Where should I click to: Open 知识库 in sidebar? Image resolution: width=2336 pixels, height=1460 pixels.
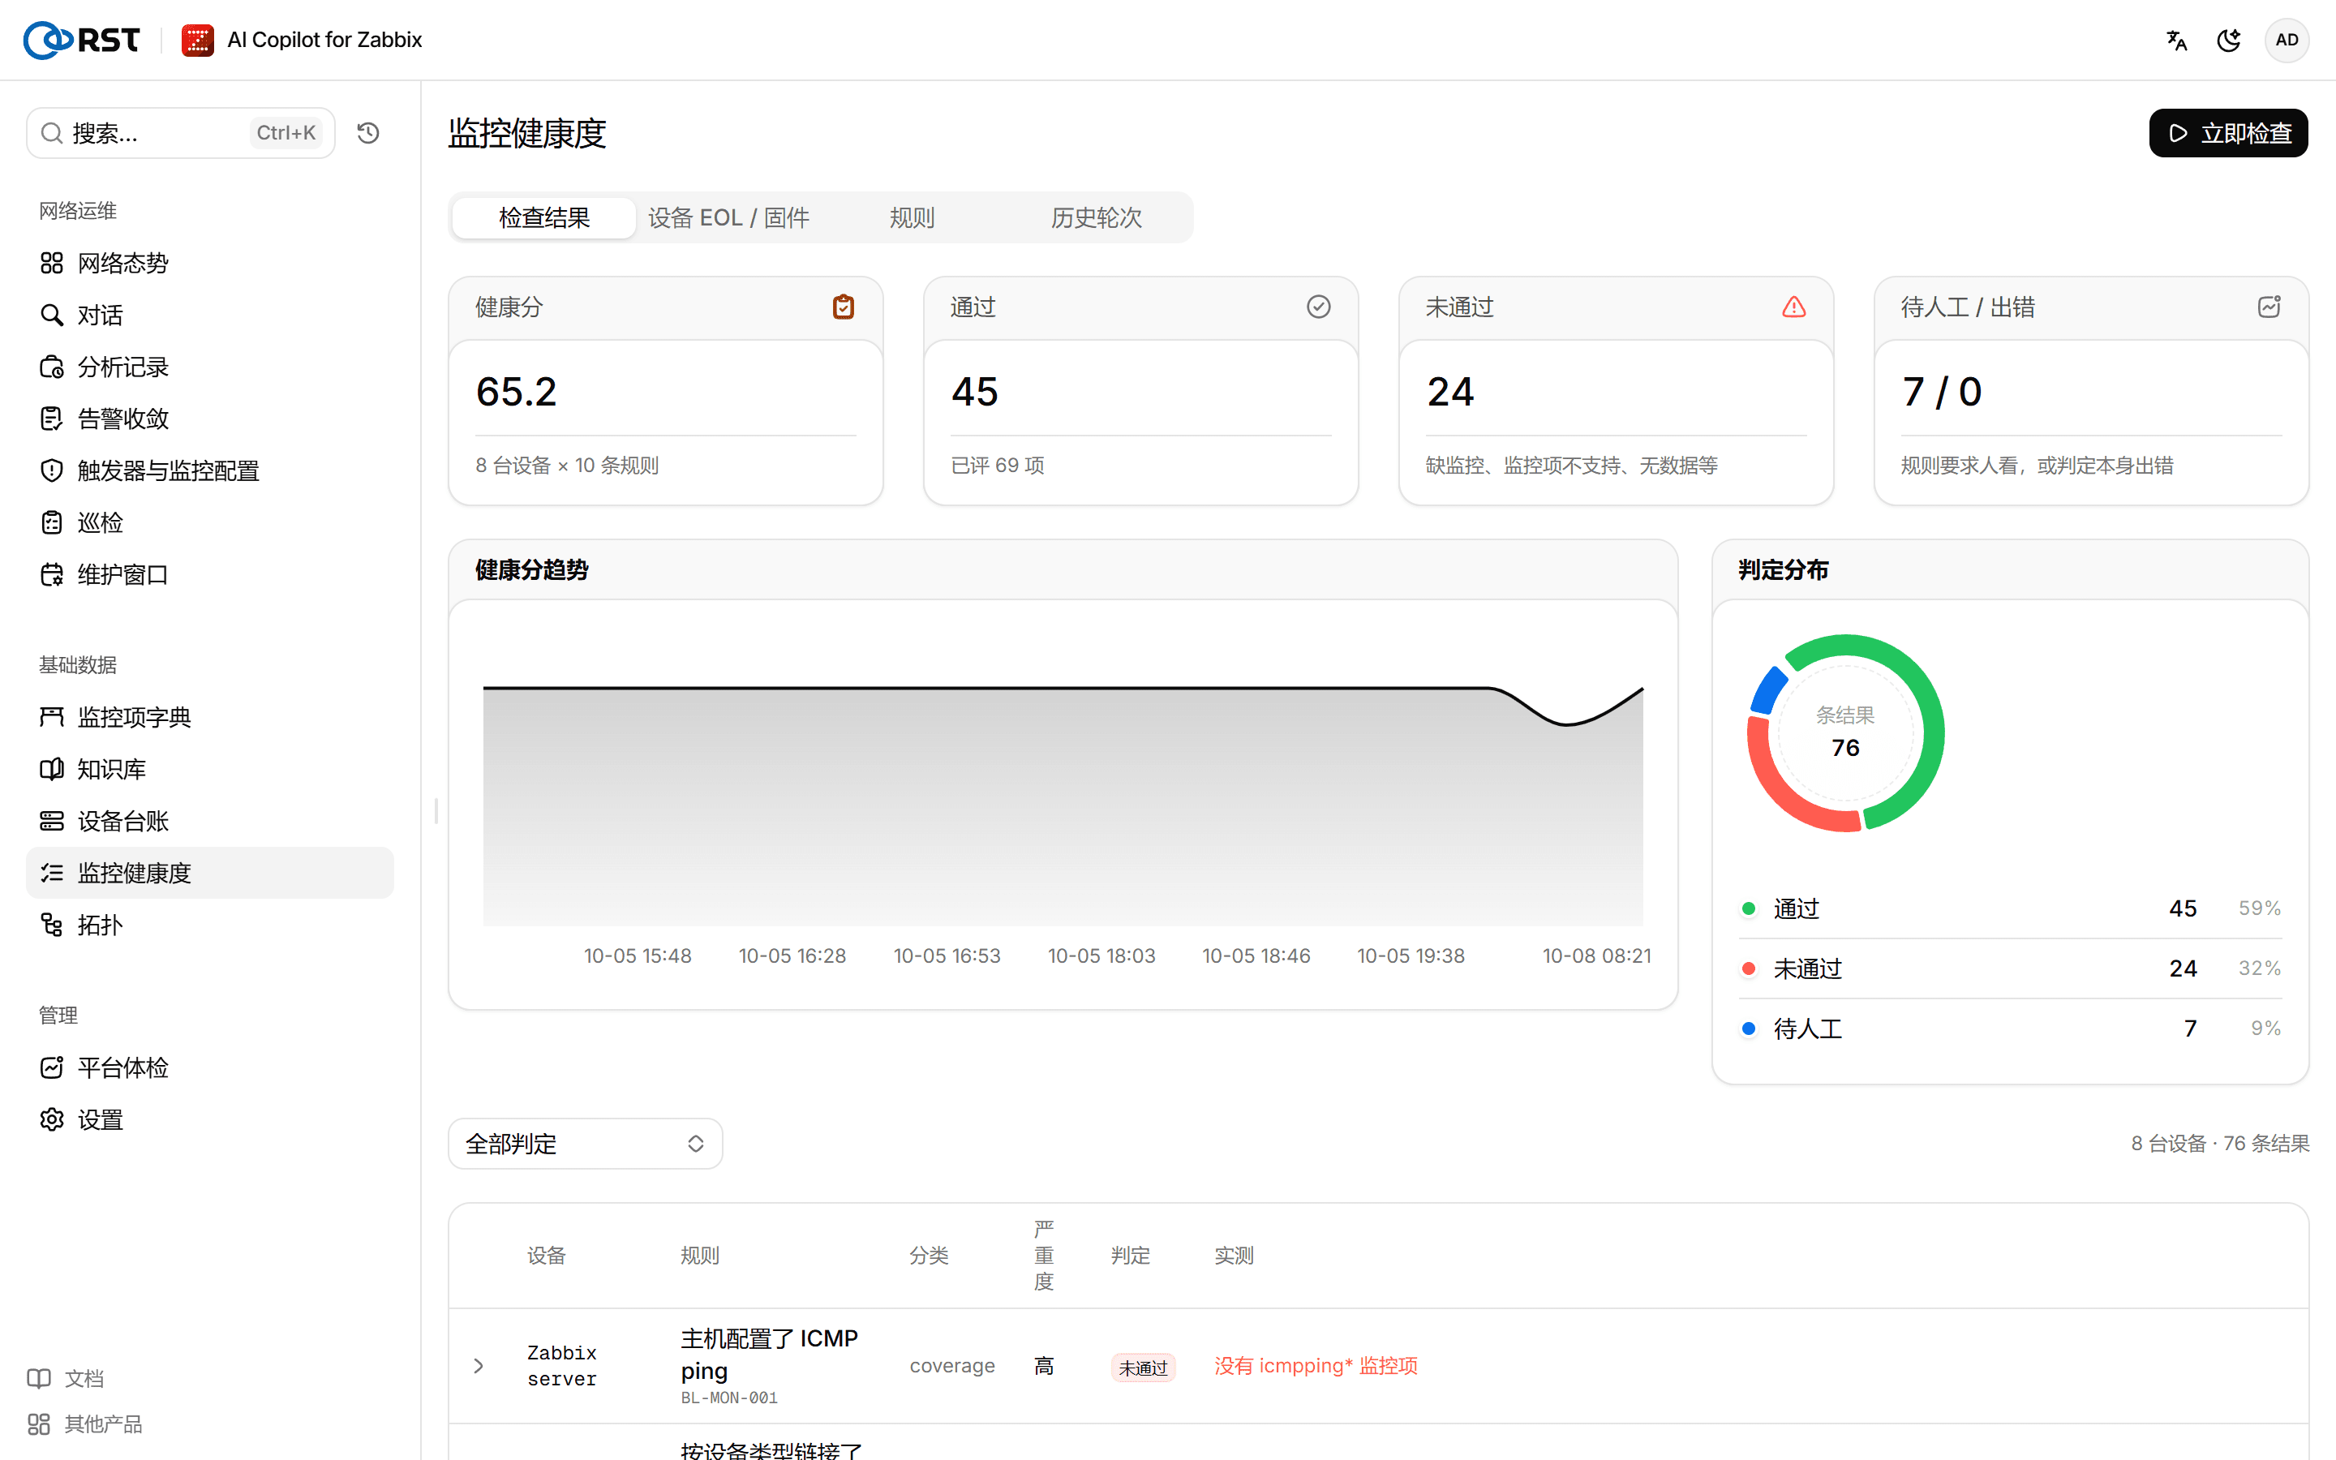(209, 769)
